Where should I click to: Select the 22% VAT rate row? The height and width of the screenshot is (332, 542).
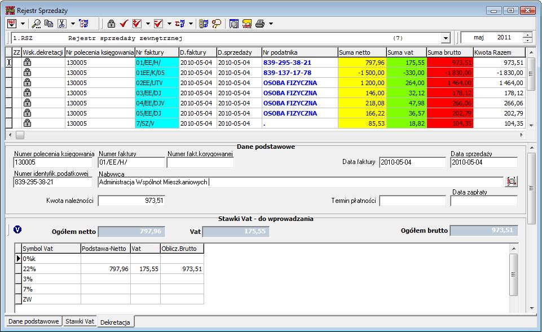click(x=109, y=269)
